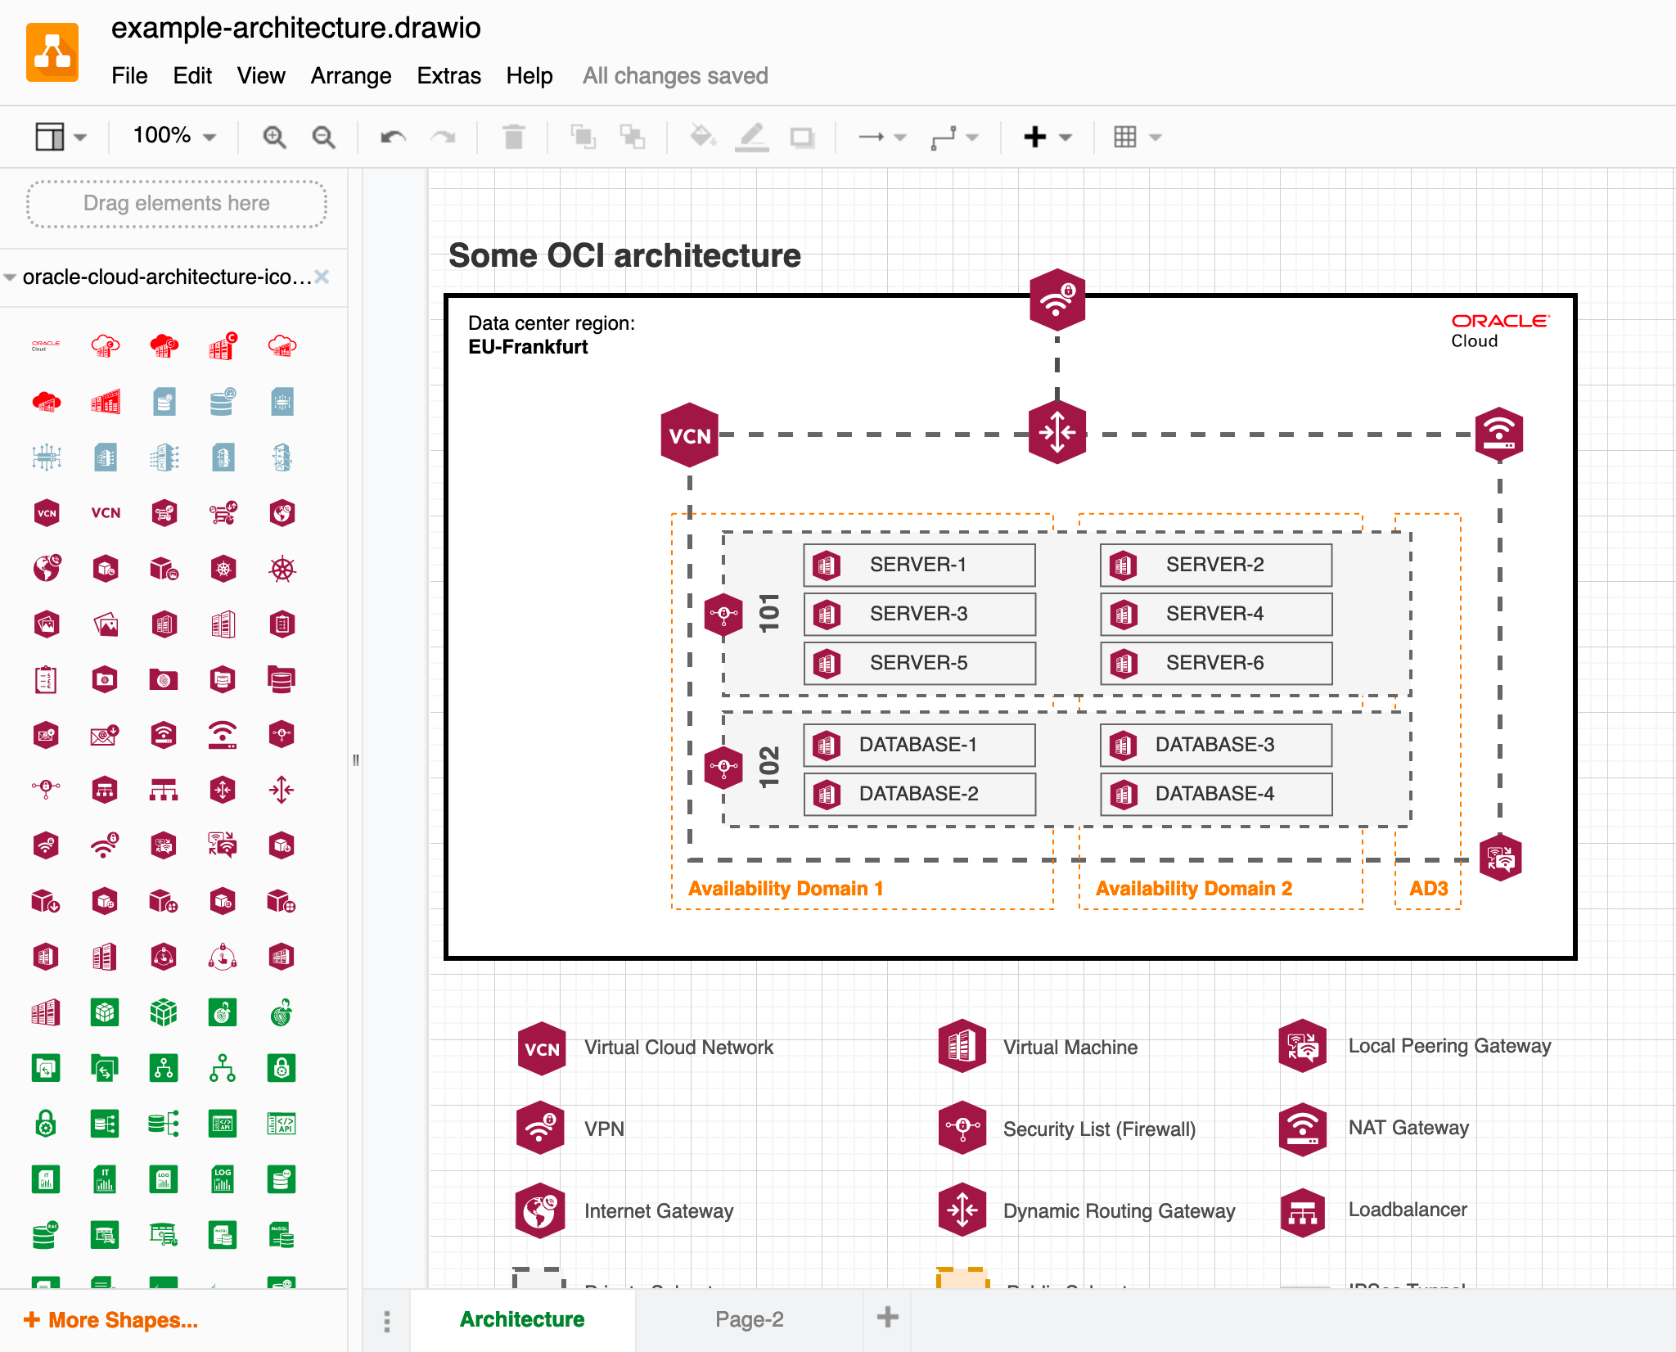Select the VCN hexagon in the diagram
The height and width of the screenshot is (1352, 1676).
[690, 435]
